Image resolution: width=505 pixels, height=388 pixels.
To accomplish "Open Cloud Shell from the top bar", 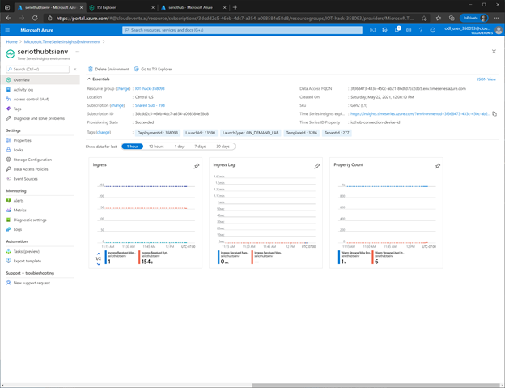I will click(x=372, y=30).
